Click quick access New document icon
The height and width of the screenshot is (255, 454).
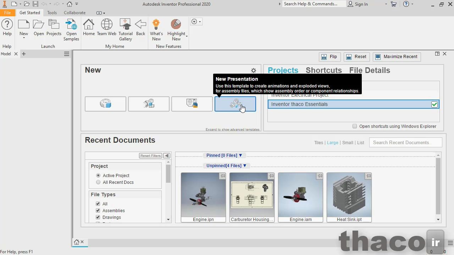(13, 4)
